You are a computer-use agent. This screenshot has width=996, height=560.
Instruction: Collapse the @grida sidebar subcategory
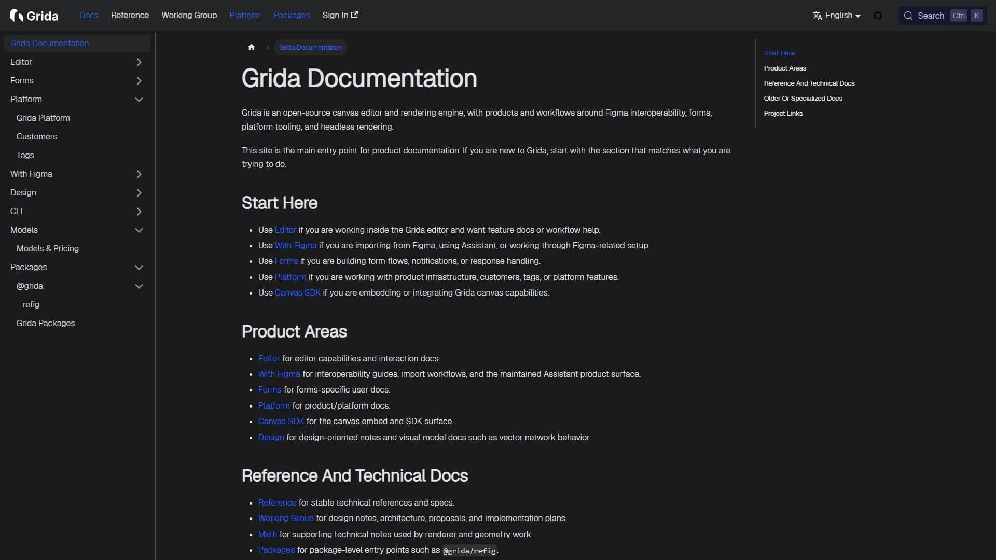[x=139, y=286]
